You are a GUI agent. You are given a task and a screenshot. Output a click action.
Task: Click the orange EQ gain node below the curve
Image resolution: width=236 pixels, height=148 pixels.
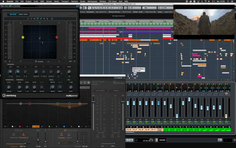point(70,107)
